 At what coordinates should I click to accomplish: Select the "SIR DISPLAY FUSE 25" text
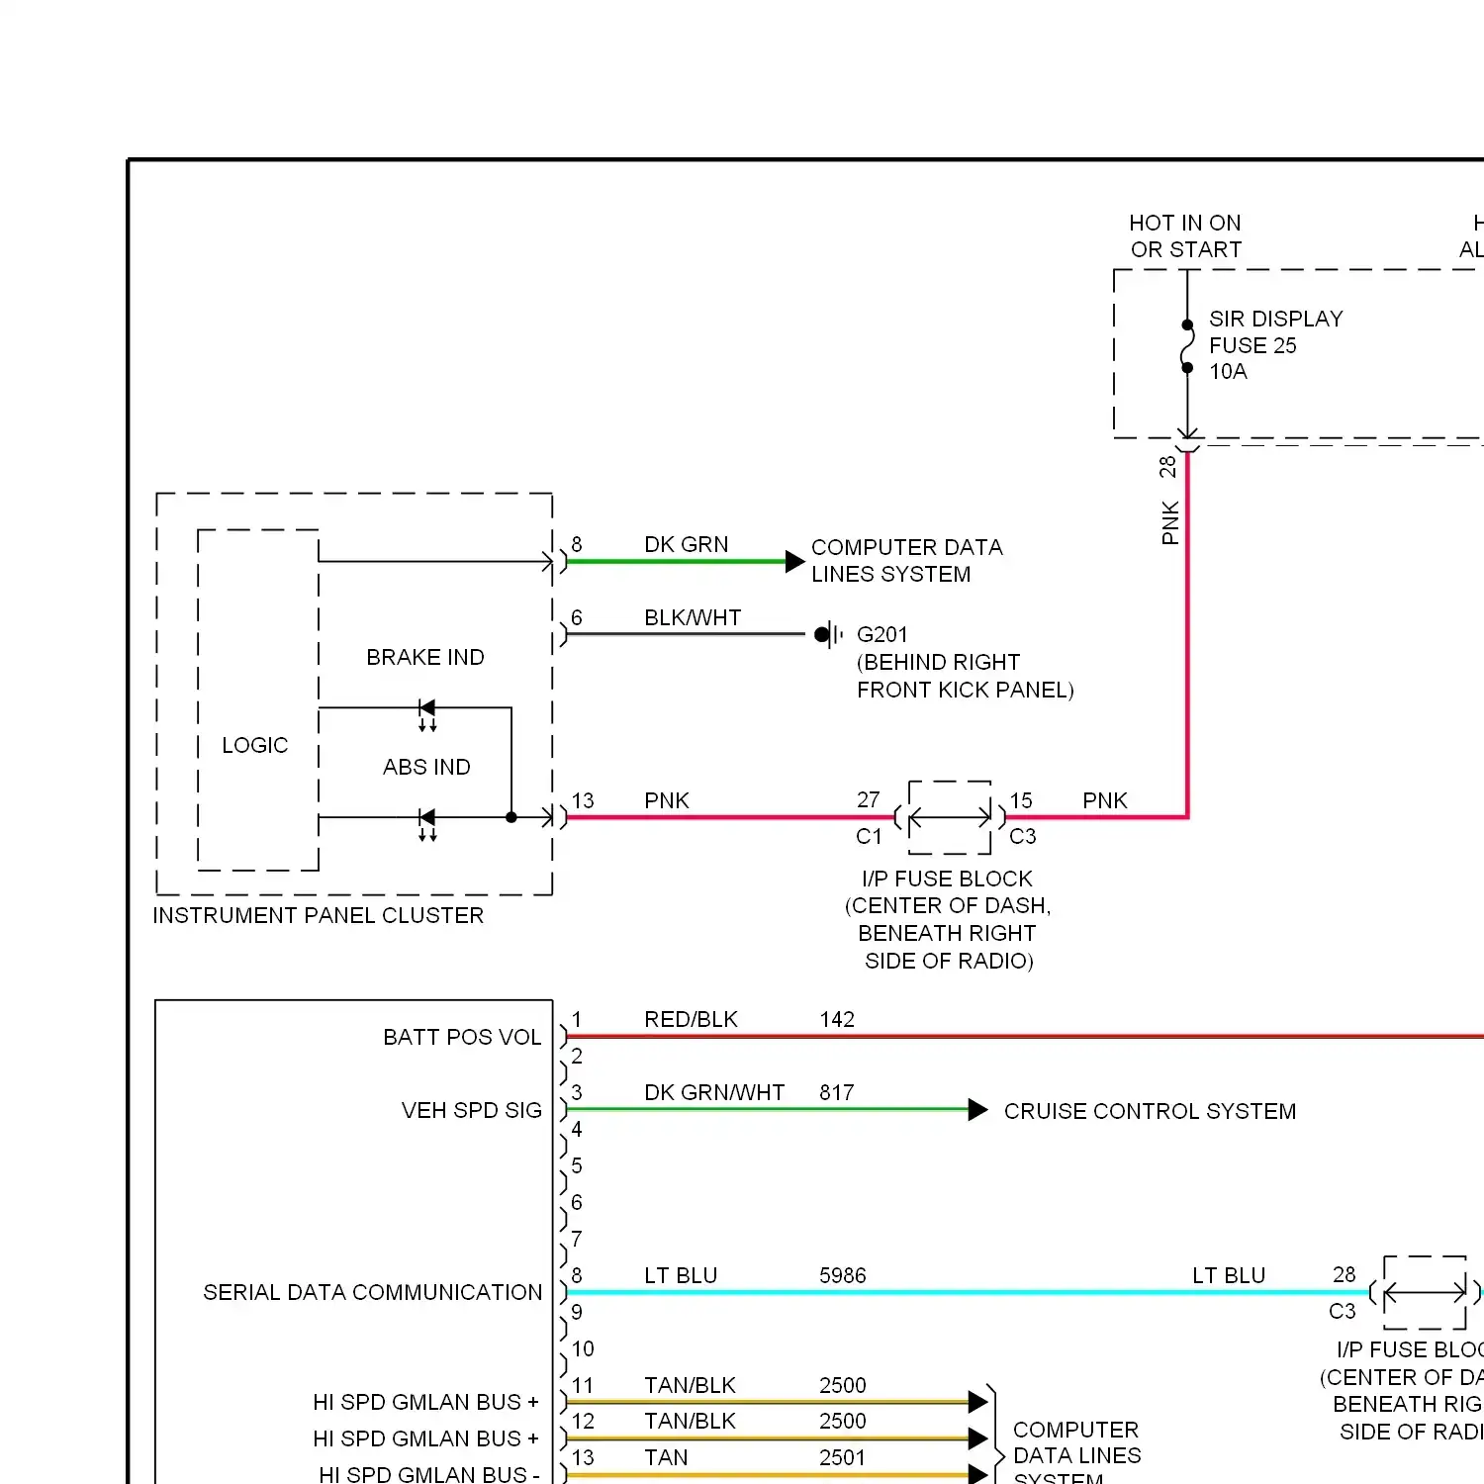pyautogui.click(x=1275, y=332)
